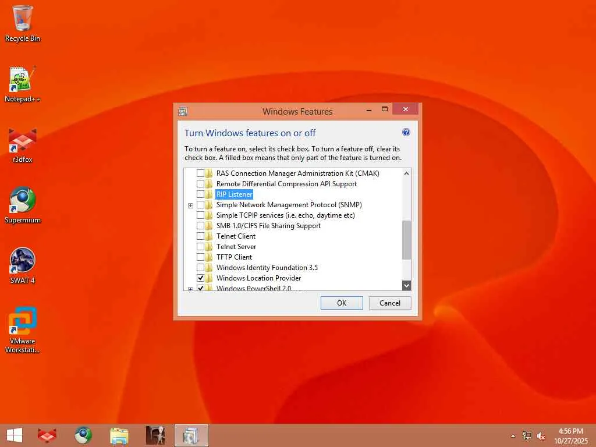Open File Explorer from the taskbar
The height and width of the screenshot is (447, 596).
pos(119,435)
